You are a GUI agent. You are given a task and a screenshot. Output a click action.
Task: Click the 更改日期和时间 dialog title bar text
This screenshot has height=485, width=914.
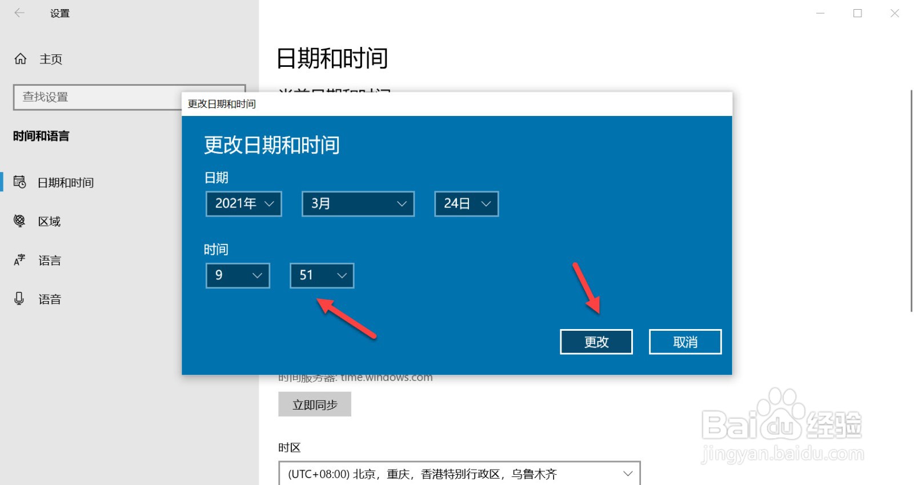coord(222,104)
